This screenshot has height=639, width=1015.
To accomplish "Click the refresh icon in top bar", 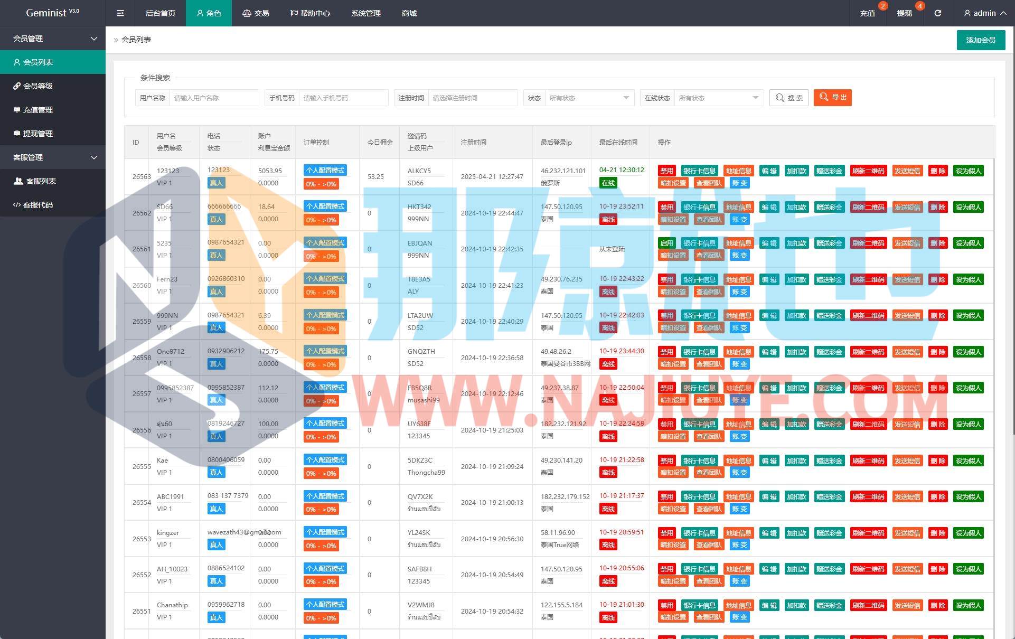I will (937, 13).
